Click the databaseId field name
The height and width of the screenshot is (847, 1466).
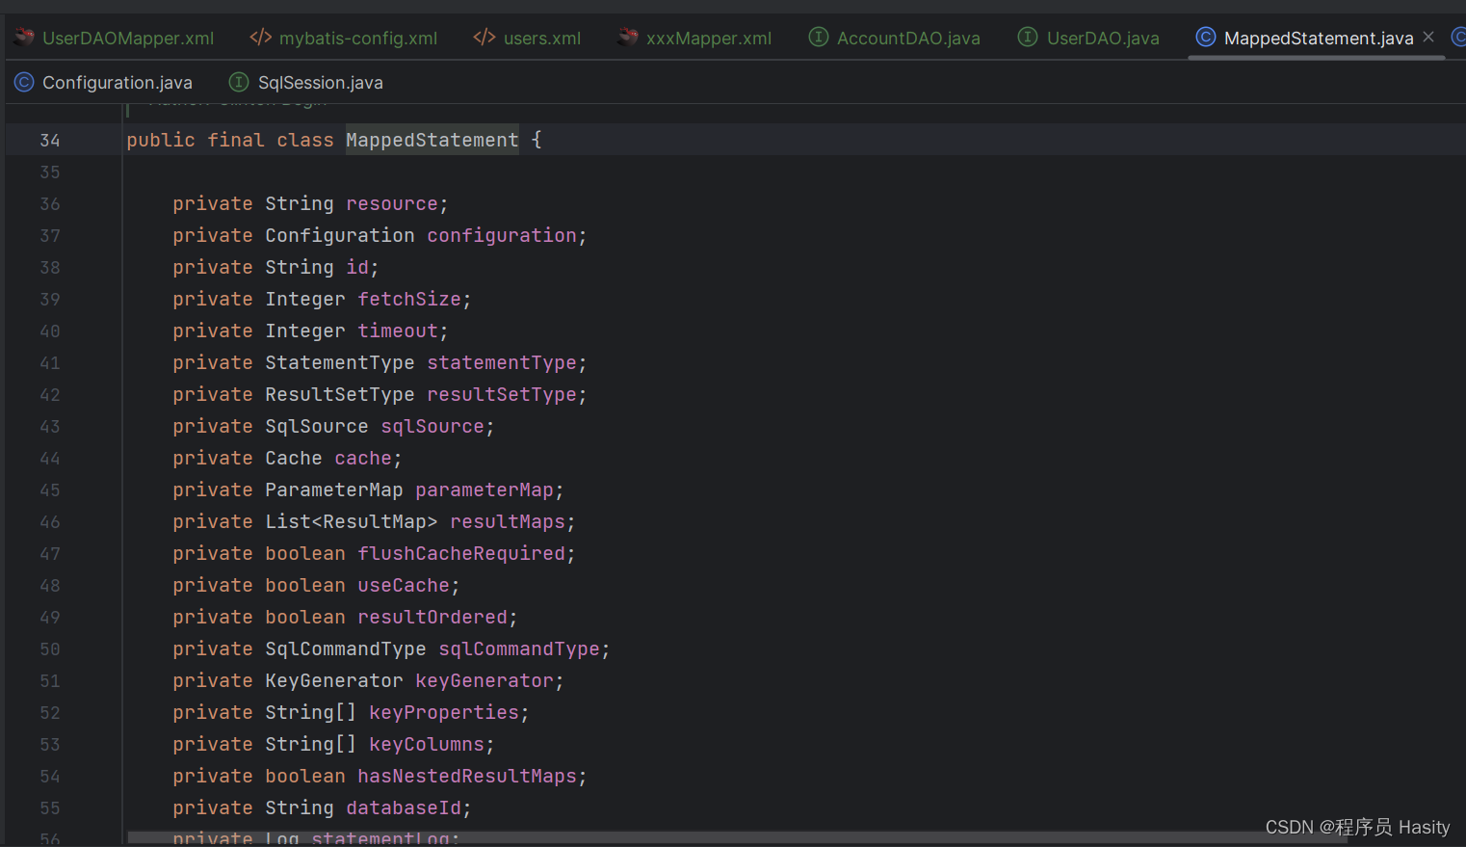pyautogui.click(x=404, y=807)
